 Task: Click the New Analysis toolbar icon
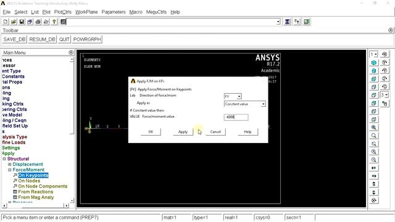tap(6, 22)
